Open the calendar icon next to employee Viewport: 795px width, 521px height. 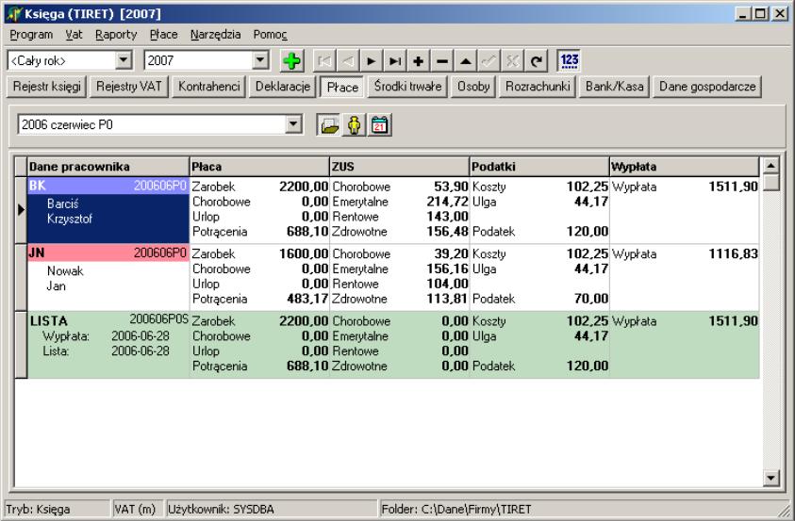[379, 125]
